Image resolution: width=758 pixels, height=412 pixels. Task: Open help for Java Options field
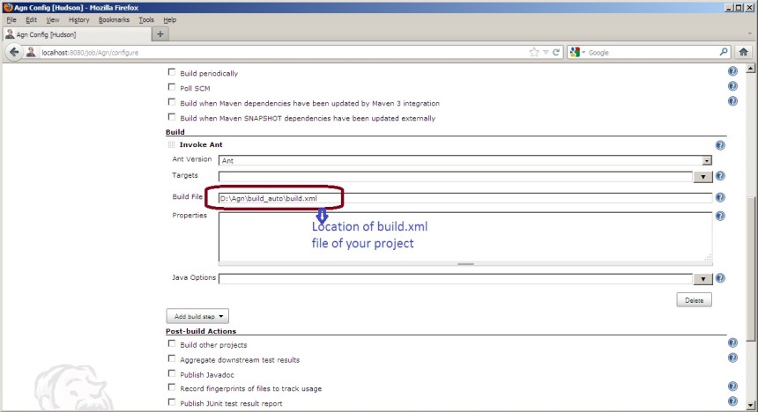coord(720,278)
